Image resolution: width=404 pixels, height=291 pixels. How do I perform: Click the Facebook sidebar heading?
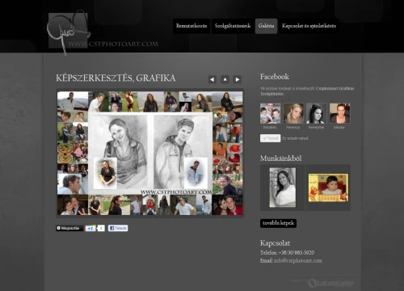point(275,77)
